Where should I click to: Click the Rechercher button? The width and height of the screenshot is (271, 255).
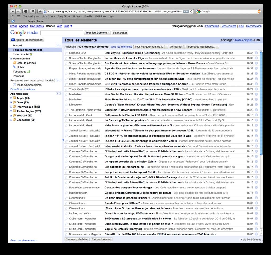tap(120, 33)
